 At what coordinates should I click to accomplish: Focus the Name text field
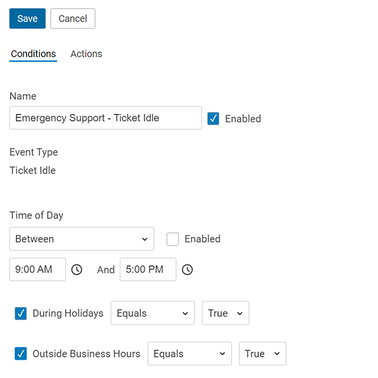click(106, 118)
